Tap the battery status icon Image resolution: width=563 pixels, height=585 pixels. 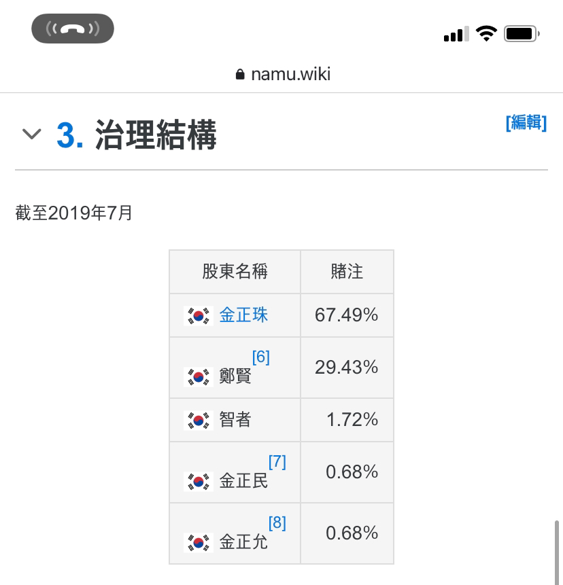(x=522, y=34)
